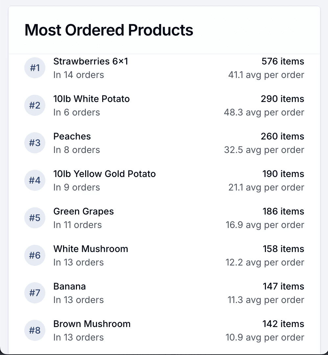Screen dimensions: 328x355
Task: Click the Most Ordered Products heading
Action: click(109, 30)
